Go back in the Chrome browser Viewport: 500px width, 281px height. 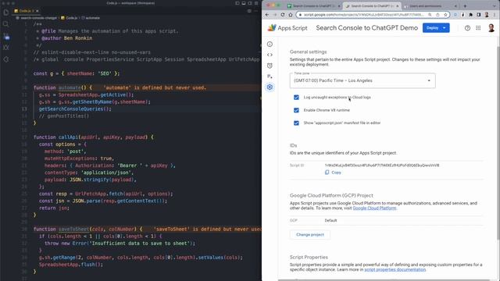coord(267,15)
